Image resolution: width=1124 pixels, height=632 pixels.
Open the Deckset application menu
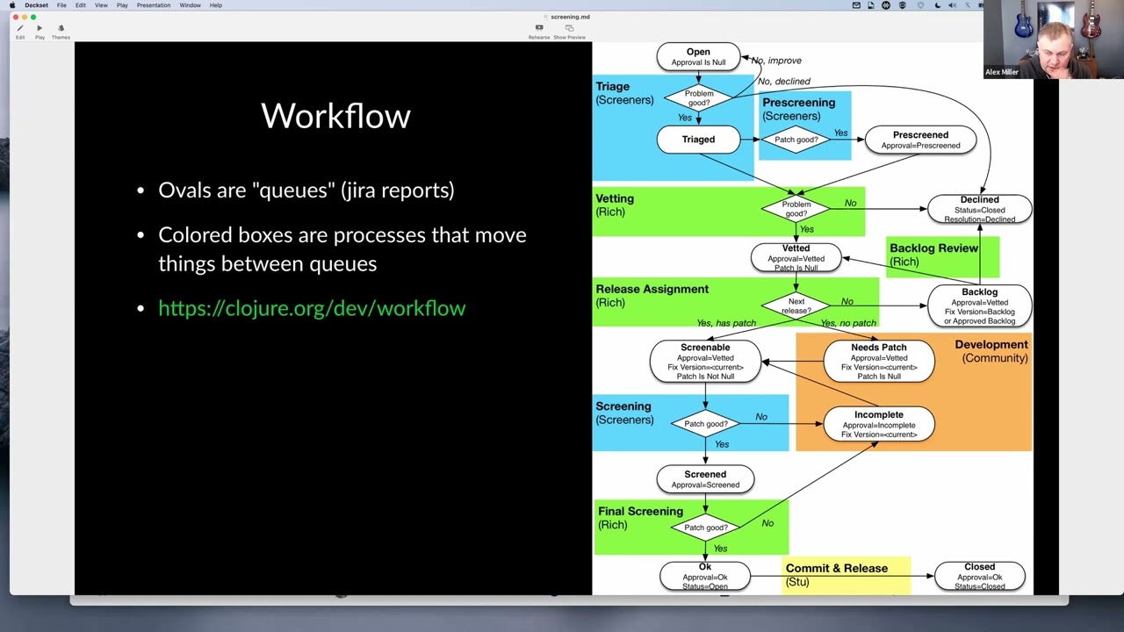coord(36,5)
